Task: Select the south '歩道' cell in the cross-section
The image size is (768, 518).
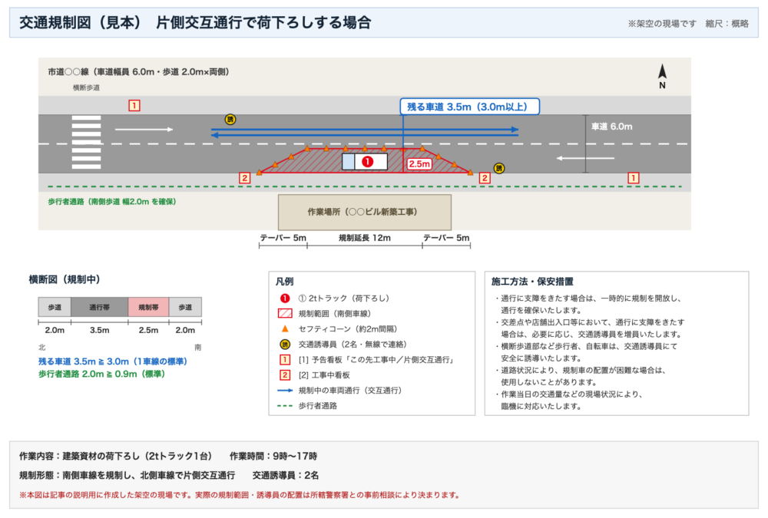Action: coord(185,307)
